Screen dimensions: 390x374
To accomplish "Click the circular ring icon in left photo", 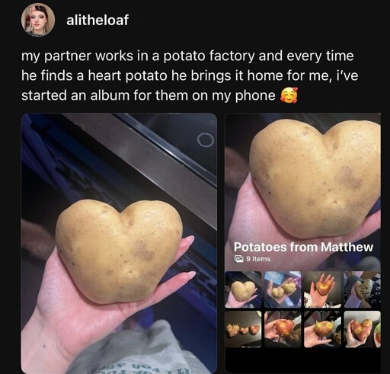I will pyautogui.click(x=205, y=140).
